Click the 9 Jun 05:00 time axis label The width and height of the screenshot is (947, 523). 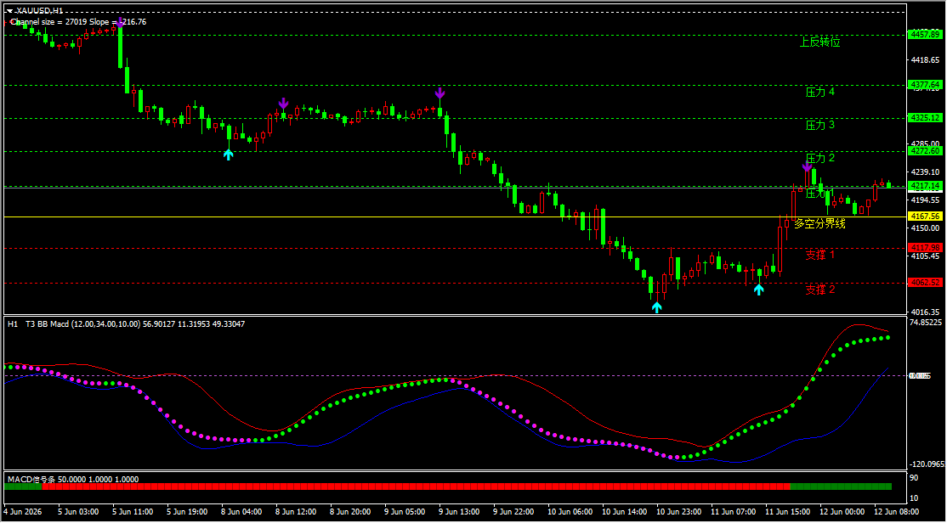point(405,512)
